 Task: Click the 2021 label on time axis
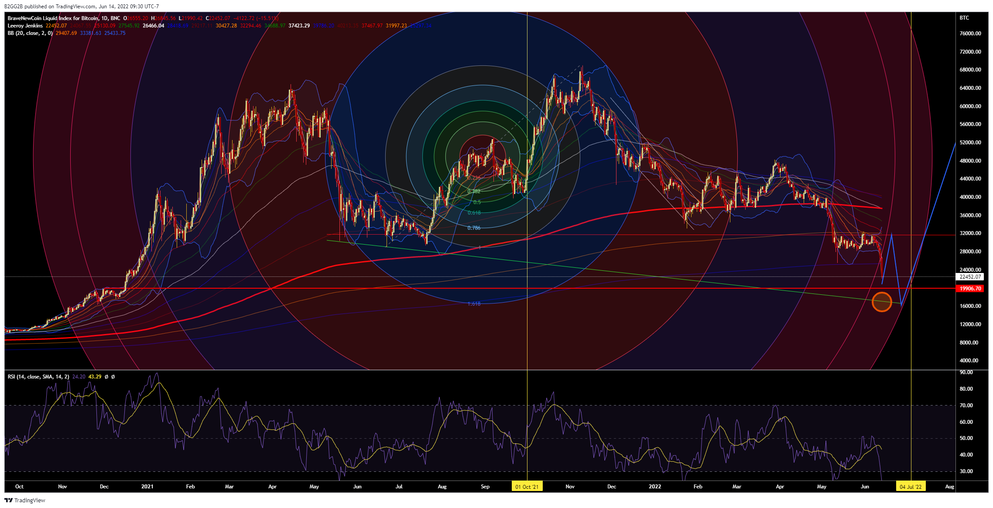(x=147, y=487)
